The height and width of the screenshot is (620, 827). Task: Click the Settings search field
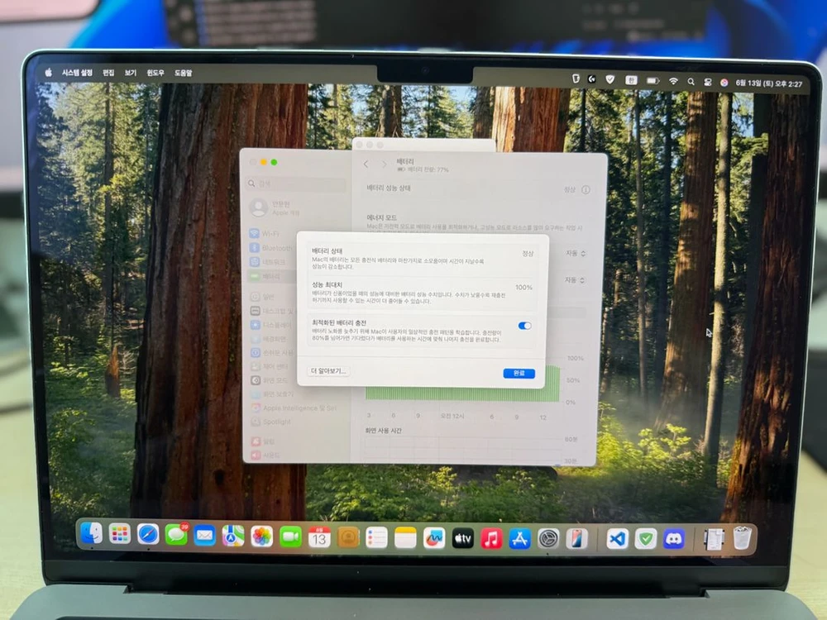(x=296, y=184)
